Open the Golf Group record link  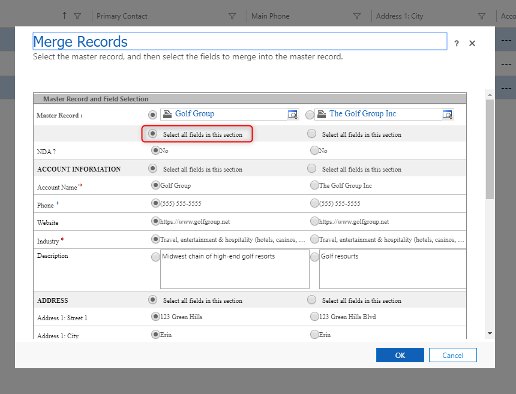(194, 113)
